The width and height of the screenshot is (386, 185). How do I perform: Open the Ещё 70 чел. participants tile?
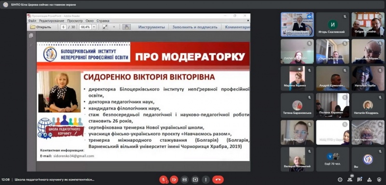click(332, 159)
